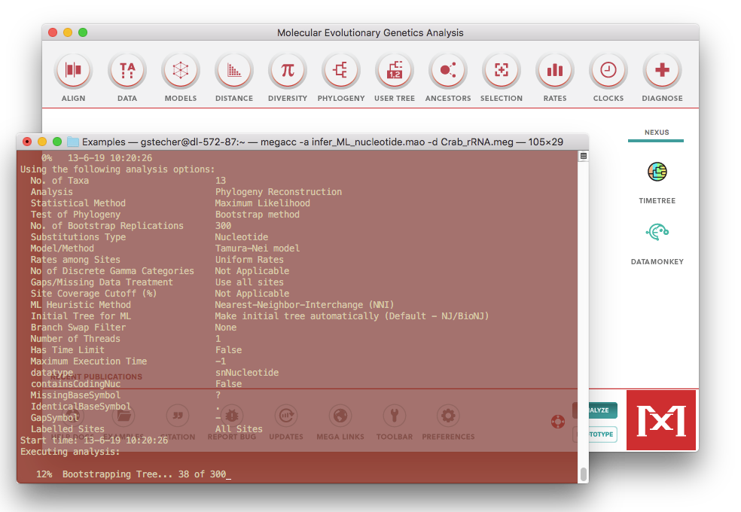Click the 'Executing analysis:' line

[70, 452]
